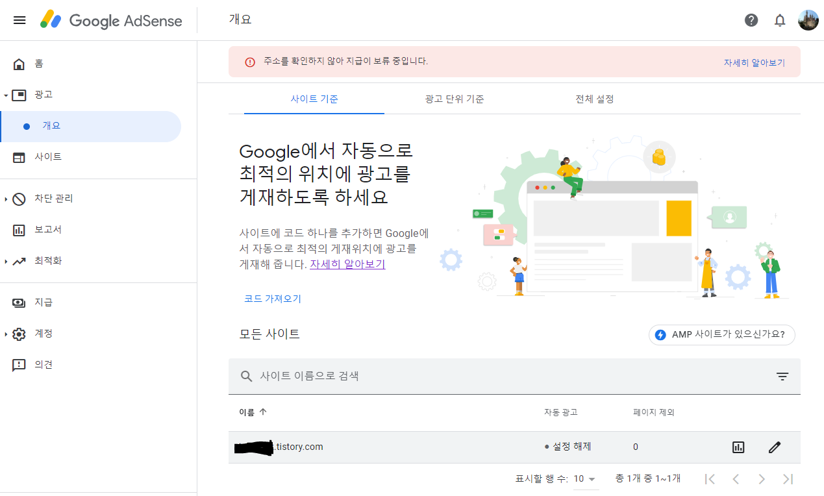
Task: Click the 지급 payments icon in sidebar
Action: (x=19, y=303)
